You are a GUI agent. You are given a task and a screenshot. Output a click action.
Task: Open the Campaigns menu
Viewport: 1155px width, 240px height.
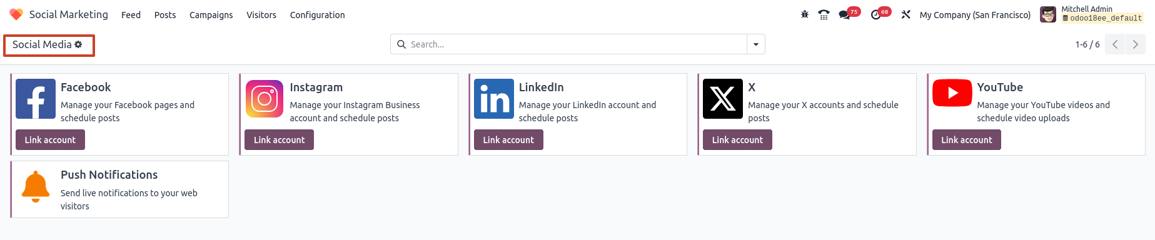[211, 15]
